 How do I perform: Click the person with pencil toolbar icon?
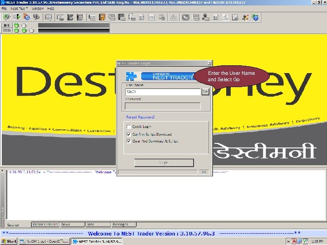pos(245,17)
